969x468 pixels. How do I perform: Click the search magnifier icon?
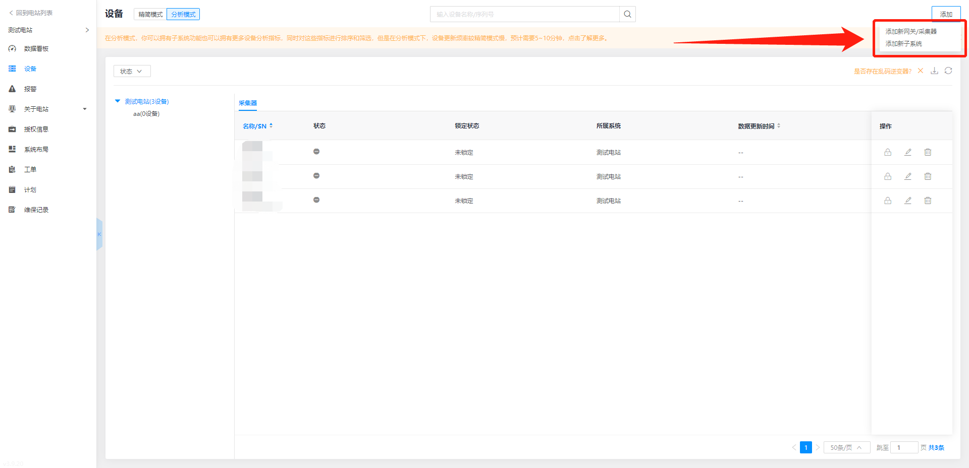[627, 14]
